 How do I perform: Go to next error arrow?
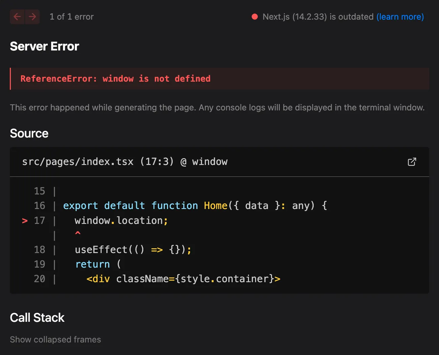point(32,17)
